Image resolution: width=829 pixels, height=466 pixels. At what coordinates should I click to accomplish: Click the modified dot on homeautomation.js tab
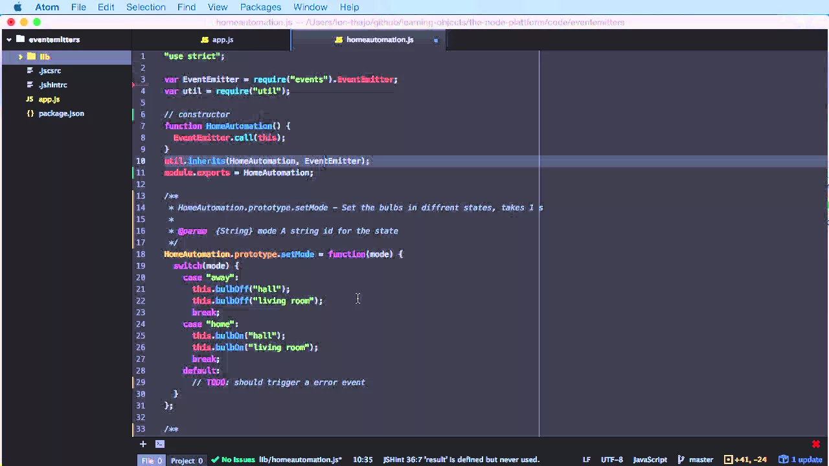(436, 40)
